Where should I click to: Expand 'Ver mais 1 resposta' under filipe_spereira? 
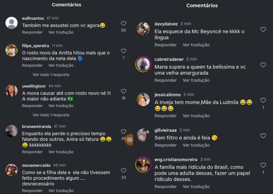pos(51,75)
